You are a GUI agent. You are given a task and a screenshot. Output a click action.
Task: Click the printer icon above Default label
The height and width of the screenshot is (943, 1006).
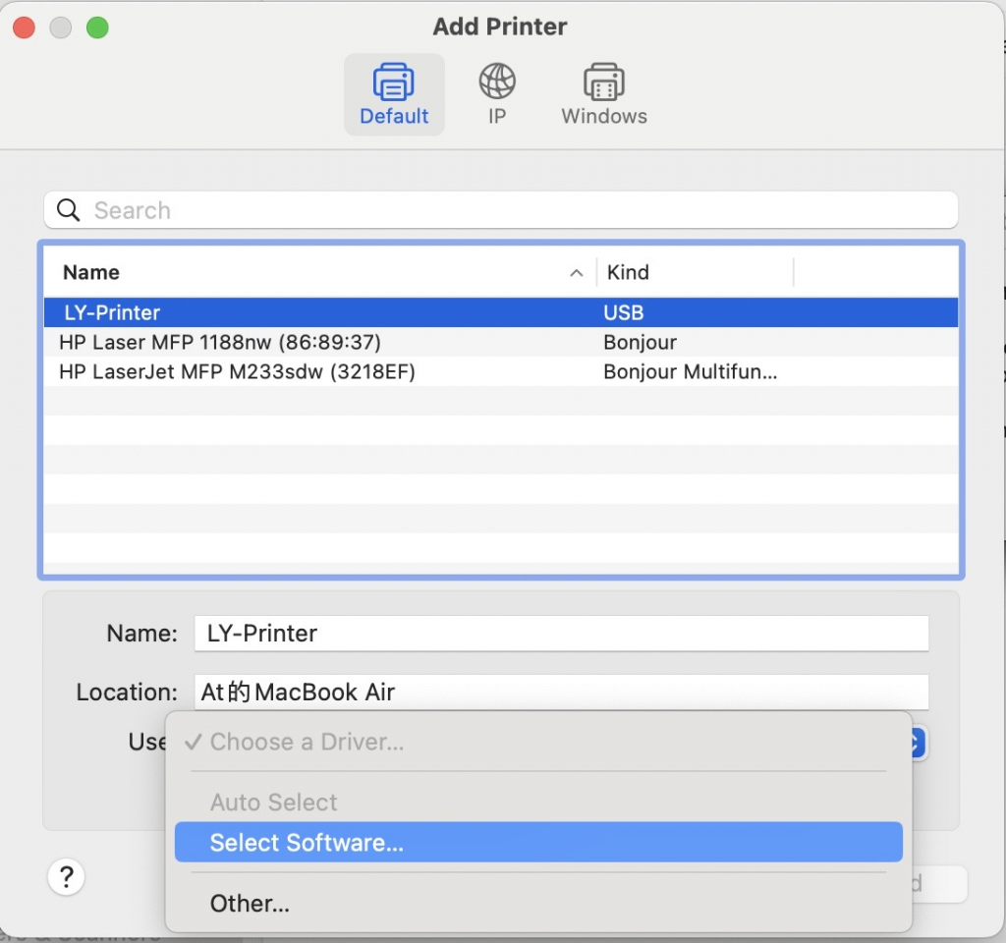pyautogui.click(x=394, y=82)
